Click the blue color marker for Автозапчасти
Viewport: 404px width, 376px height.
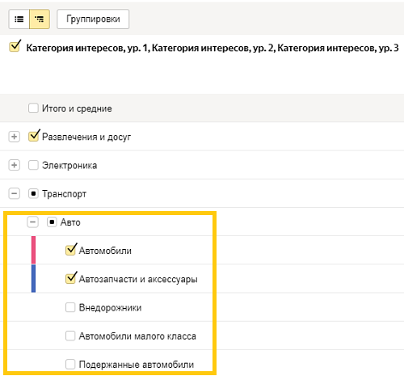[33, 278]
